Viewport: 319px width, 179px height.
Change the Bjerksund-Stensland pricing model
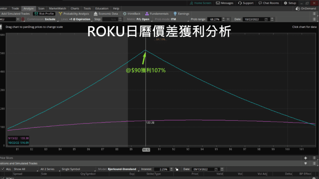[x=123, y=169]
